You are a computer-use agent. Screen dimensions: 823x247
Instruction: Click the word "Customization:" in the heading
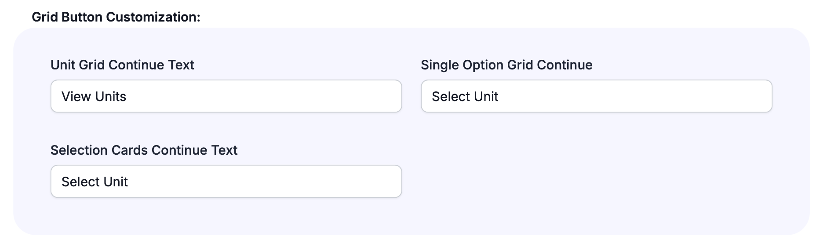153,17
